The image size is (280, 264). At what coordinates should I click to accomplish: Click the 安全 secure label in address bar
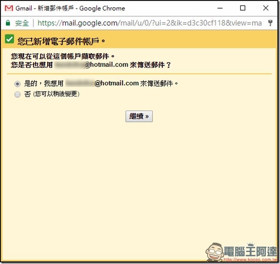point(22,23)
